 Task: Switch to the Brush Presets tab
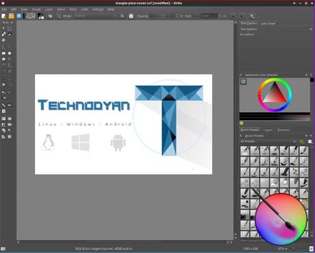[250, 130]
